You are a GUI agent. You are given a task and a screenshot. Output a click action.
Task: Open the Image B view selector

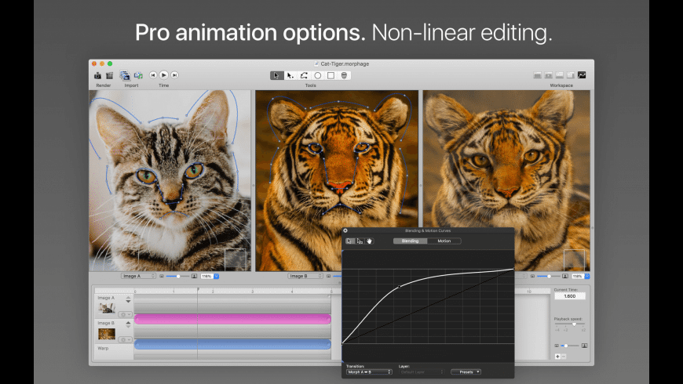(305, 276)
